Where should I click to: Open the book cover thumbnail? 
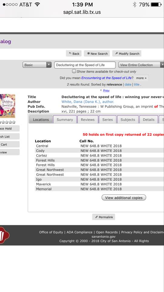tap(7, 106)
